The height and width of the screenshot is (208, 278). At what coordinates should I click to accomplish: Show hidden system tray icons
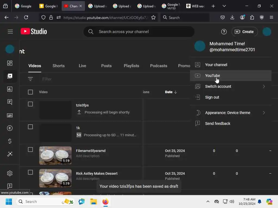(208, 201)
